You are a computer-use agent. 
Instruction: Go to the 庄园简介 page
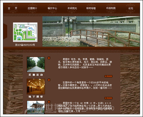pos(32,8)
